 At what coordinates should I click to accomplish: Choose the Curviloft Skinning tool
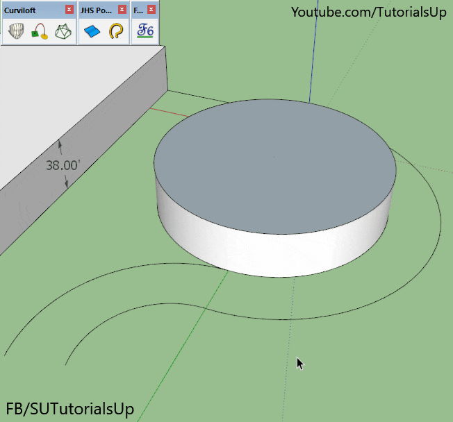[x=64, y=31]
